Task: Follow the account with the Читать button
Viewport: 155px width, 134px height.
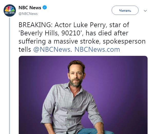Action: [125, 10]
